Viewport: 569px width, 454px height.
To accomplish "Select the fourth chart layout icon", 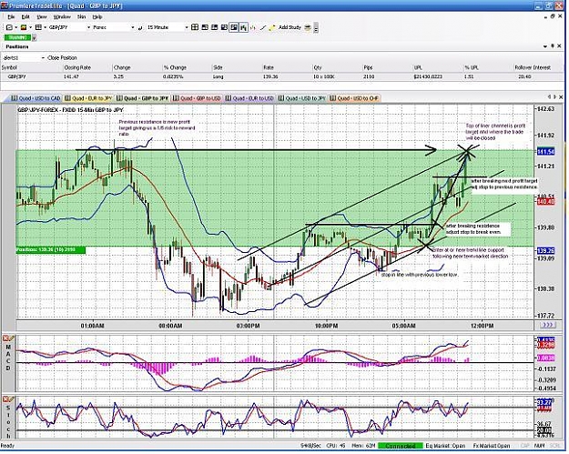I will coord(224,27).
